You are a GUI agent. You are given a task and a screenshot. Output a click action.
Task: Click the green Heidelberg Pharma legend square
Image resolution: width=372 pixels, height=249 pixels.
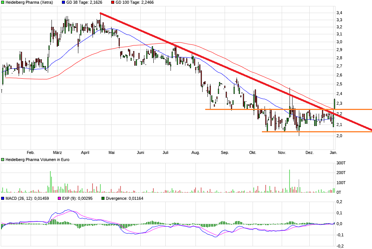tap(3, 3)
